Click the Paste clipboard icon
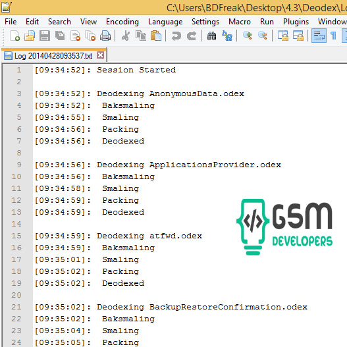Viewport: 347px width, 347px height. coord(156,36)
